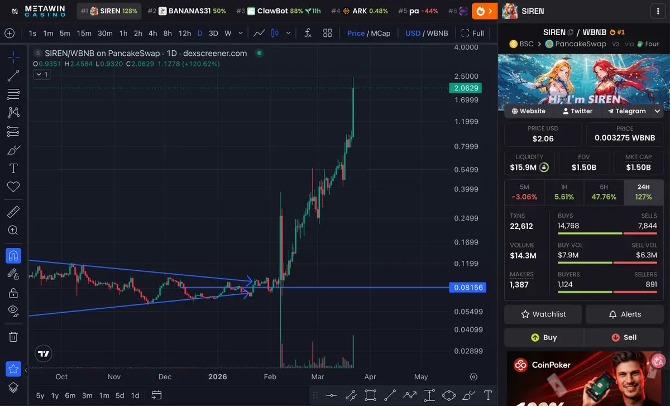
Task: Set chart interval to 15m
Action: coord(84,33)
